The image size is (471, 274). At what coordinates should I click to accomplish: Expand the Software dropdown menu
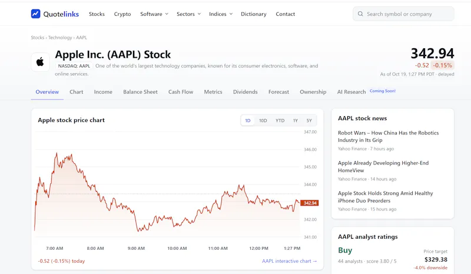click(154, 14)
